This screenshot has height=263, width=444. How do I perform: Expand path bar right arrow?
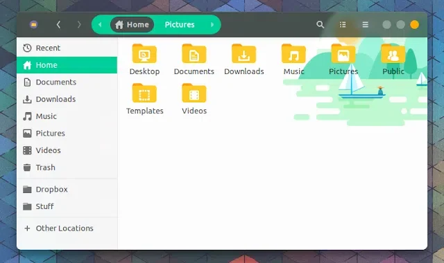pos(212,25)
